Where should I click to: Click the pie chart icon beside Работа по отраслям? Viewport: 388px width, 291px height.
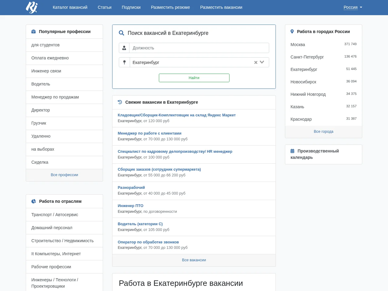click(x=34, y=201)
